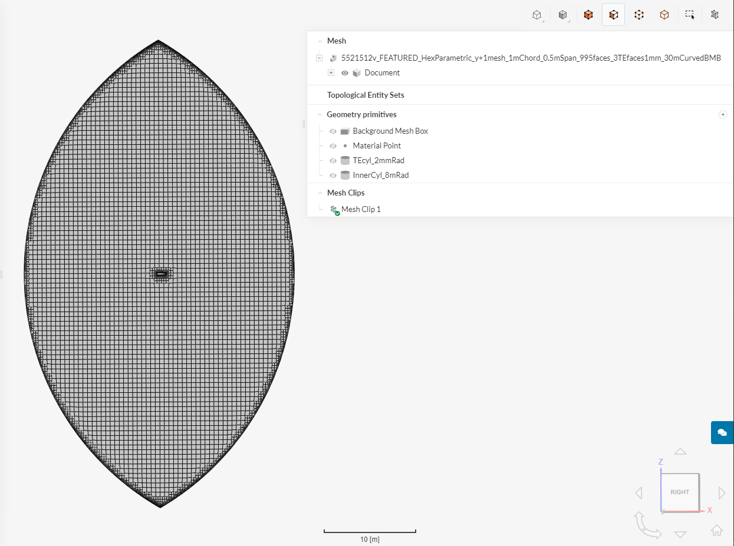Reset view with the home icon

[717, 530]
